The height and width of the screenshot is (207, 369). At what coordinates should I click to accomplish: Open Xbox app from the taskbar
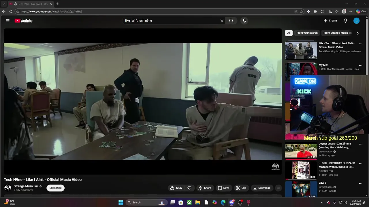point(189,202)
